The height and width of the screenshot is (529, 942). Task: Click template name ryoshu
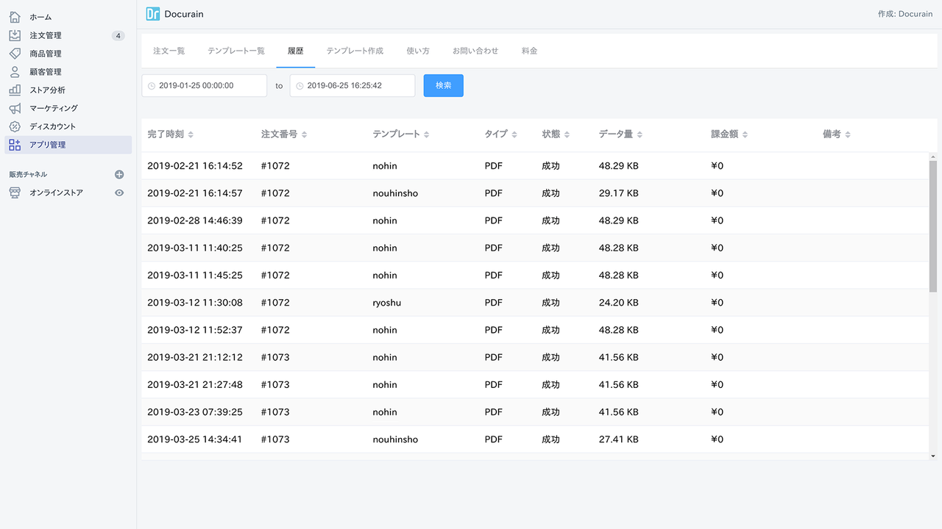click(x=387, y=303)
